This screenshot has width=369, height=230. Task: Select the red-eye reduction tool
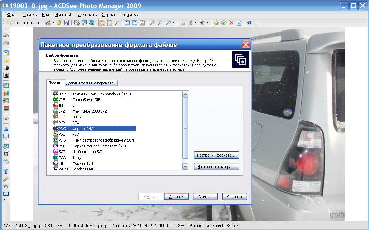click(x=6, y=118)
